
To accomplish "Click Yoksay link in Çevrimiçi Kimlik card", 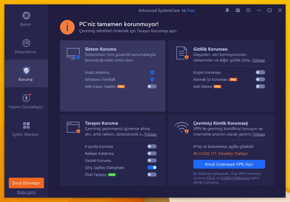I will tap(259, 134).
